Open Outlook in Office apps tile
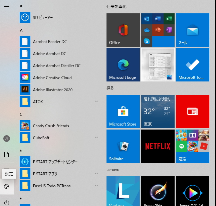The width and height of the screenshot is (216, 206). coord(147,19)
